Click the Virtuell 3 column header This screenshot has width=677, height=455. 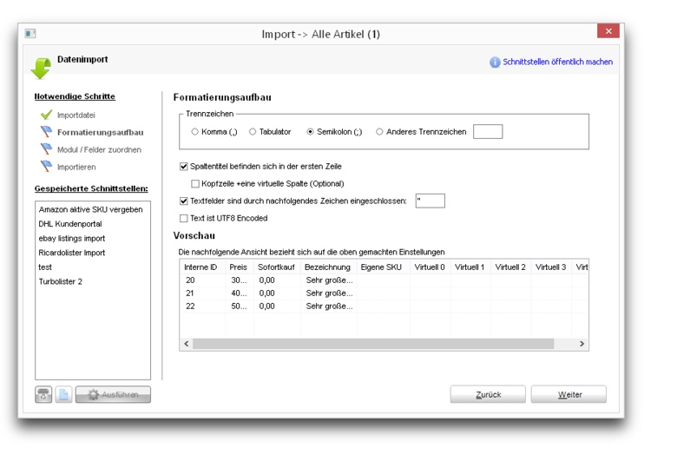[x=551, y=267]
